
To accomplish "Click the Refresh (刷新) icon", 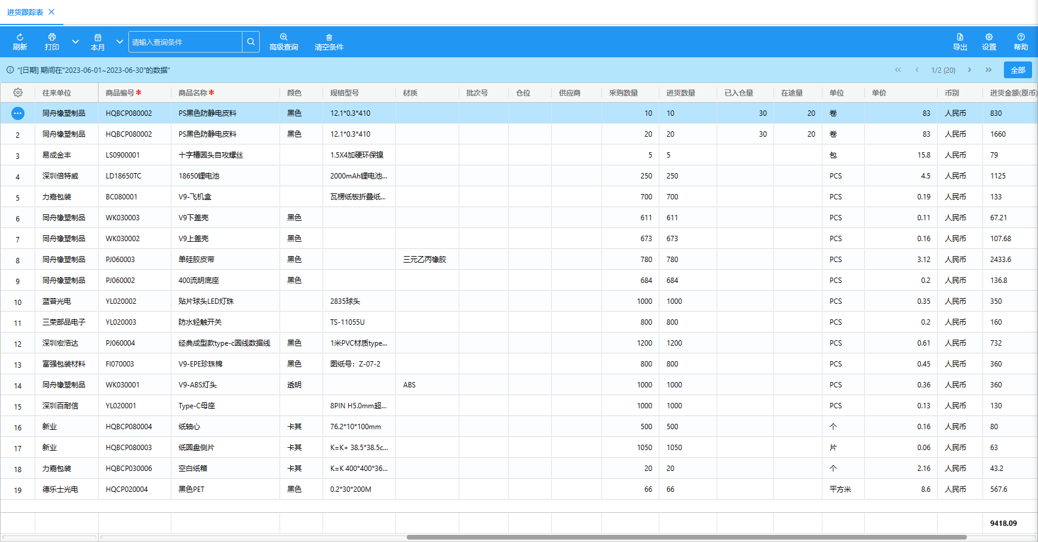I will pos(20,38).
